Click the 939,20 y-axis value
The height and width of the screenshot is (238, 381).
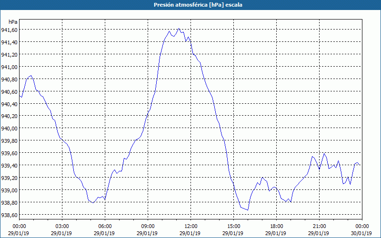(9, 178)
